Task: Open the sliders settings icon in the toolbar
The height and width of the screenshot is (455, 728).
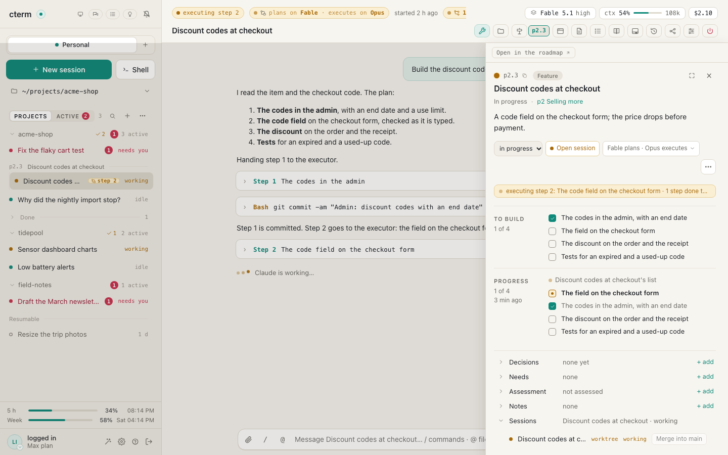Action: coord(691,31)
